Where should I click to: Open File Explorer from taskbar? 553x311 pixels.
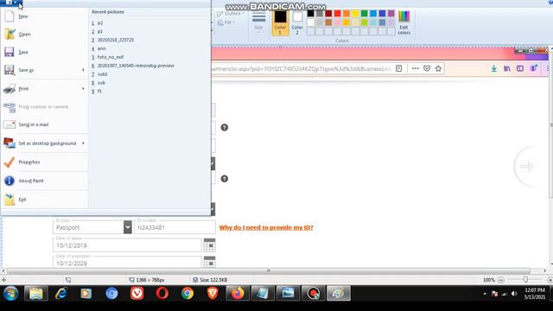(x=35, y=294)
